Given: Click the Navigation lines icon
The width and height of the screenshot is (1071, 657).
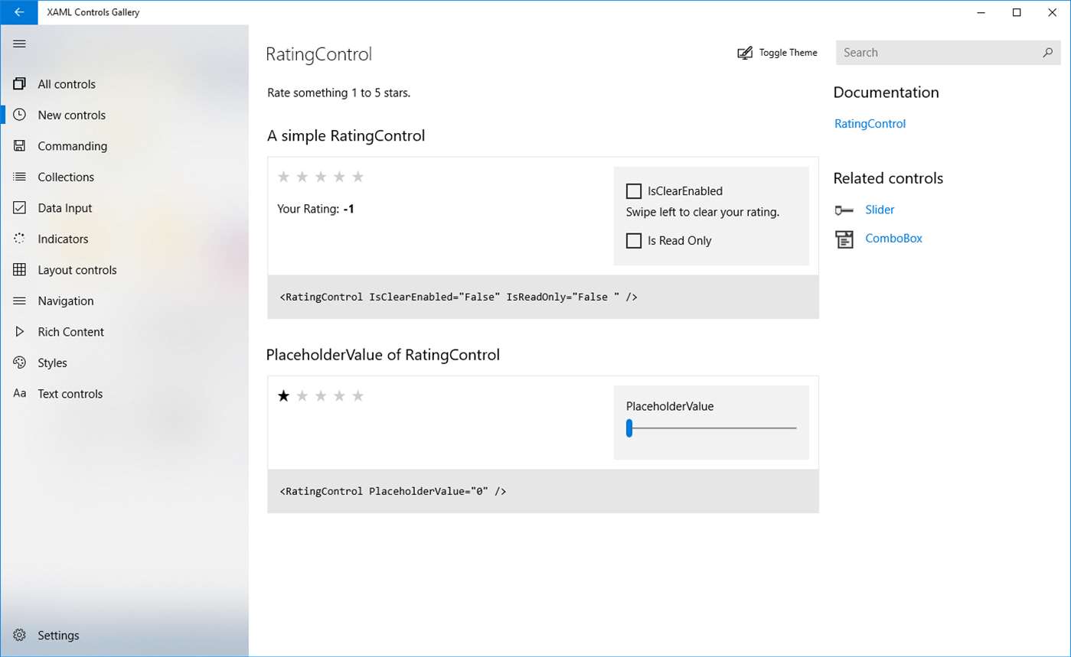Looking at the screenshot, I should coord(20,301).
